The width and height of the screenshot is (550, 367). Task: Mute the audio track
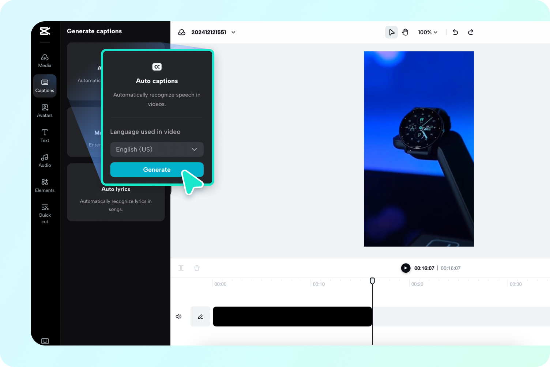tap(178, 316)
